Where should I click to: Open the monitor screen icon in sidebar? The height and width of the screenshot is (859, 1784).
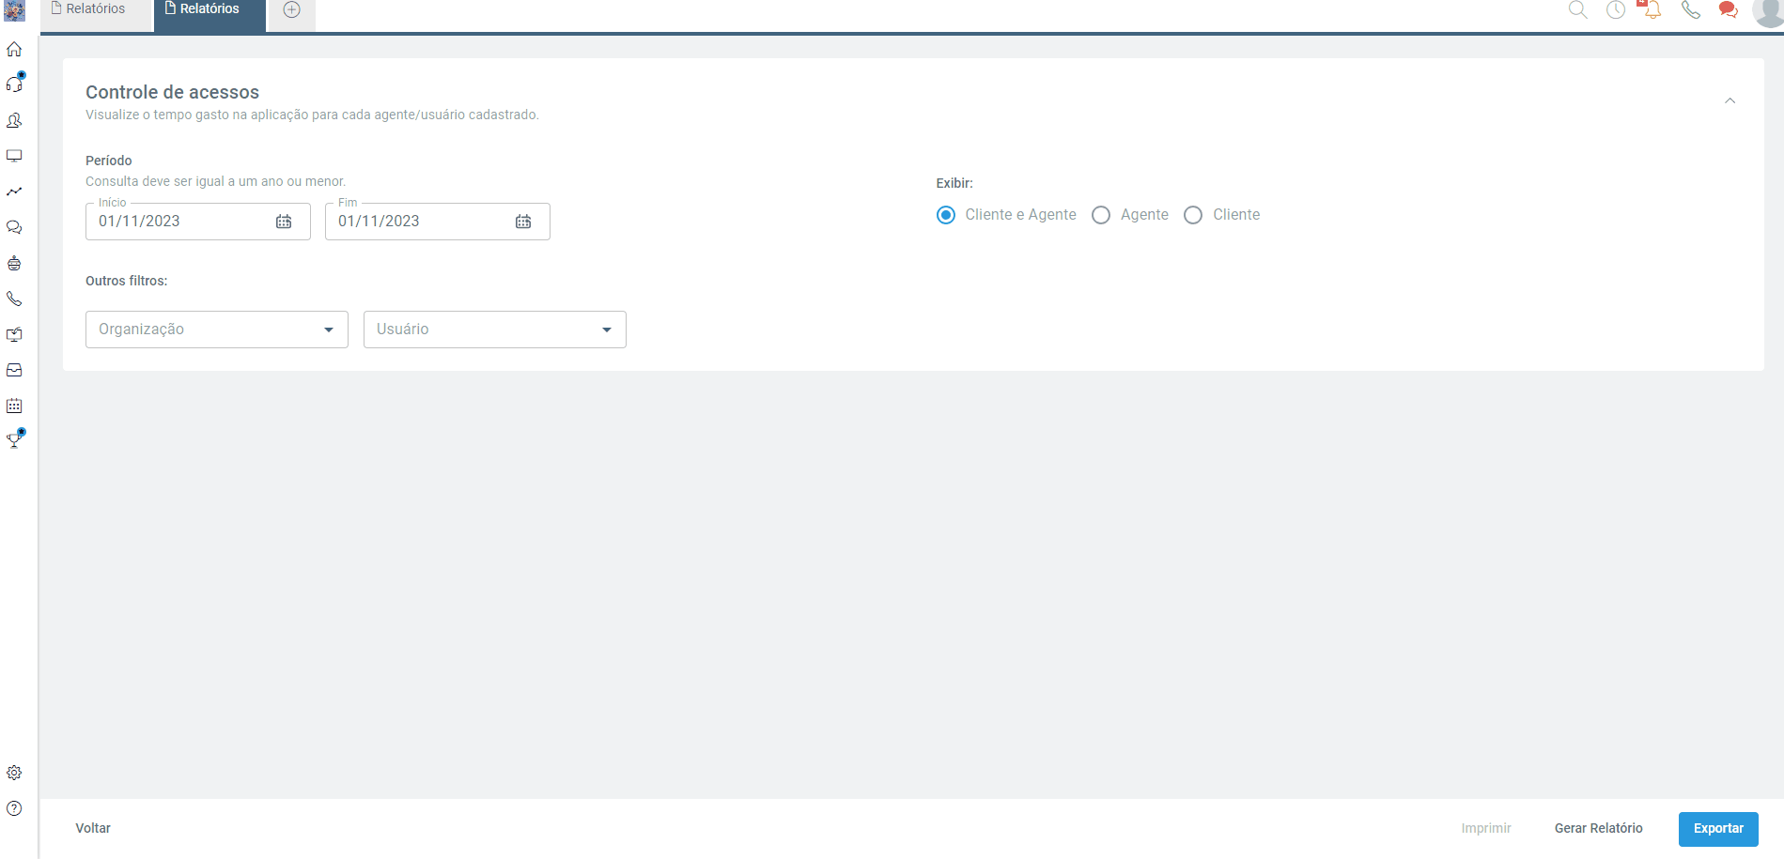14,156
